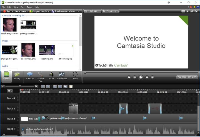This screenshot has width=200, height=137.
Task: Open the Zoom-n-Pan tool
Action: click(x=41, y=77)
